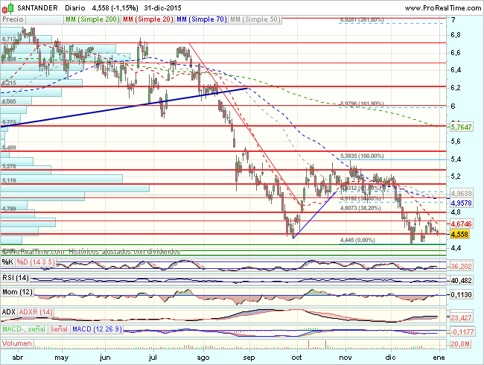
Task: Click the Diario timeframe label
Action: point(75,8)
